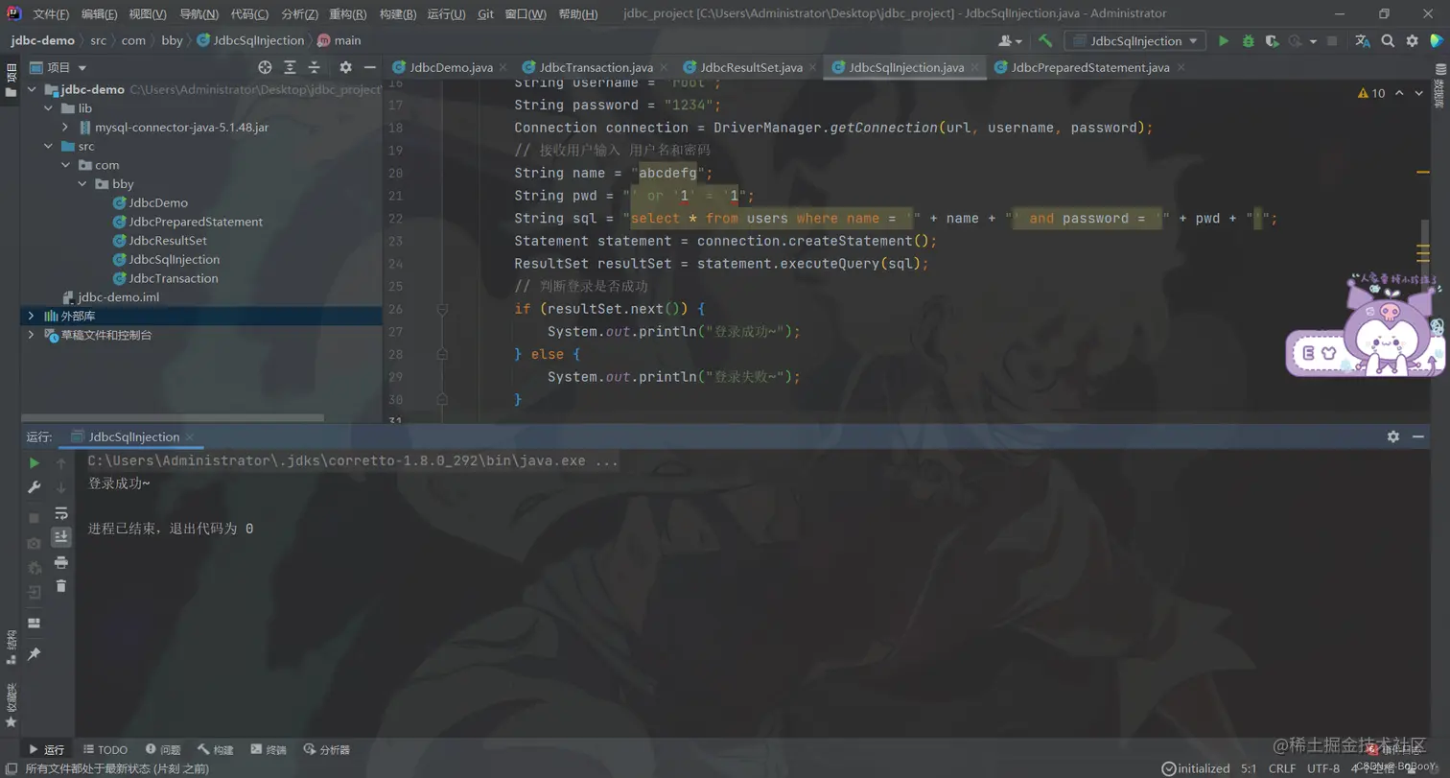This screenshot has width=1450, height=778.
Task: Open the project view dropdown 项目
Action: (58, 67)
